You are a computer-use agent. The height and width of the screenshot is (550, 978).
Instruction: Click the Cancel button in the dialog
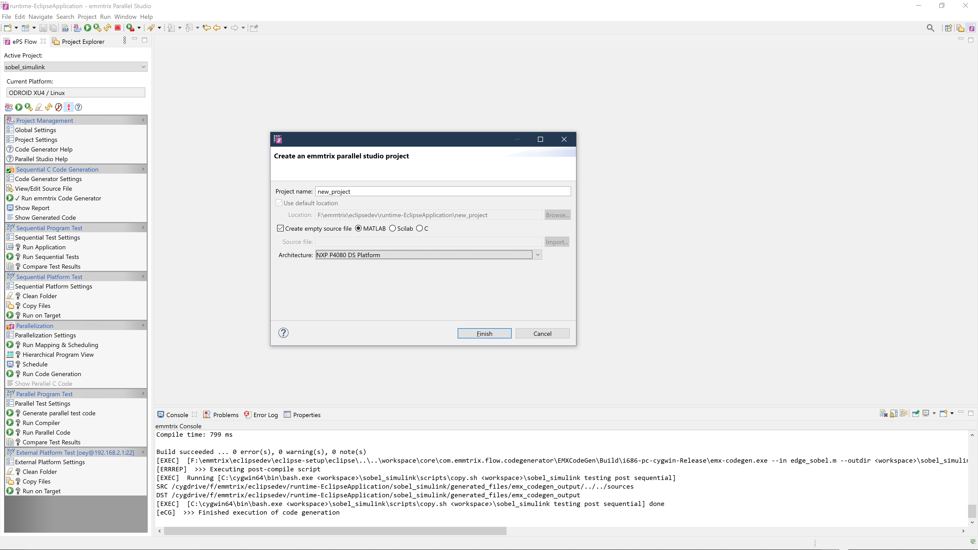click(x=542, y=333)
